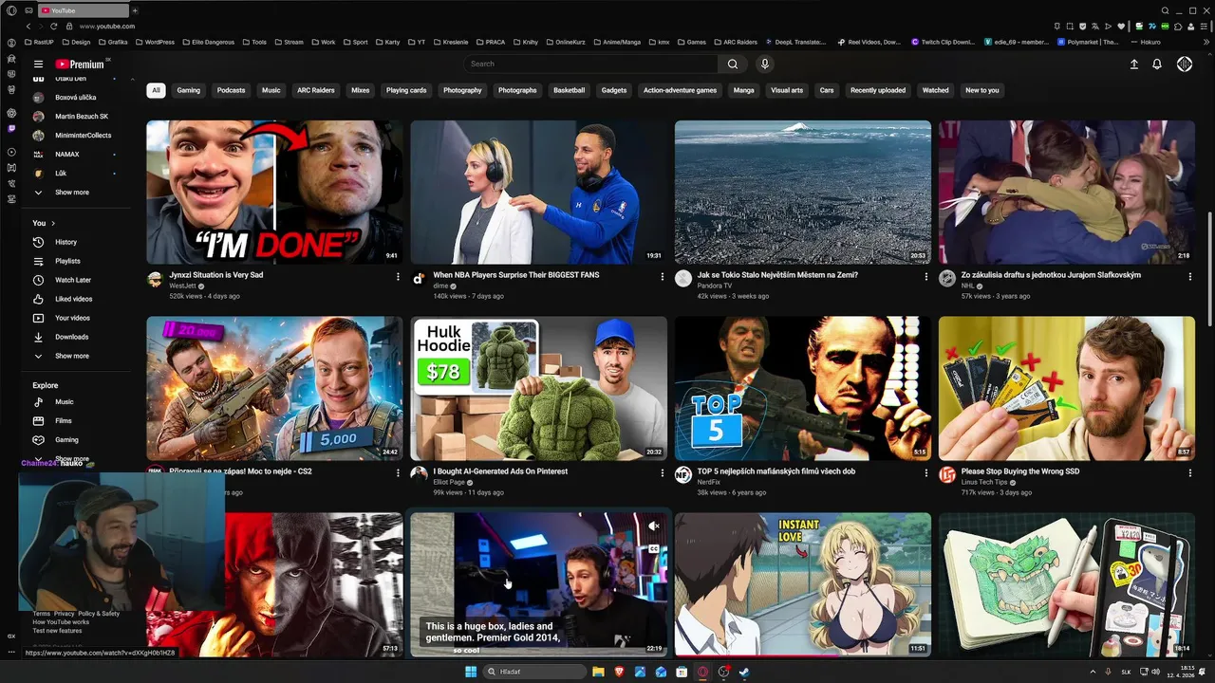Open the Tokyo aerial city video thumbnail
This screenshot has height=683, width=1215.
(x=803, y=192)
